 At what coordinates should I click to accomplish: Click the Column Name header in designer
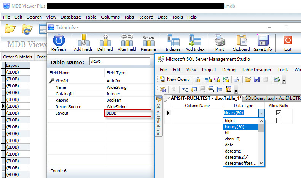(x=197, y=106)
